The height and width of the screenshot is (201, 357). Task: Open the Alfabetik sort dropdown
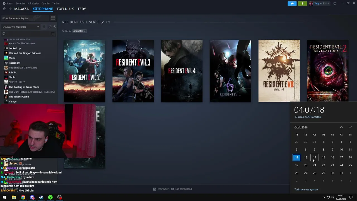(x=79, y=31)
